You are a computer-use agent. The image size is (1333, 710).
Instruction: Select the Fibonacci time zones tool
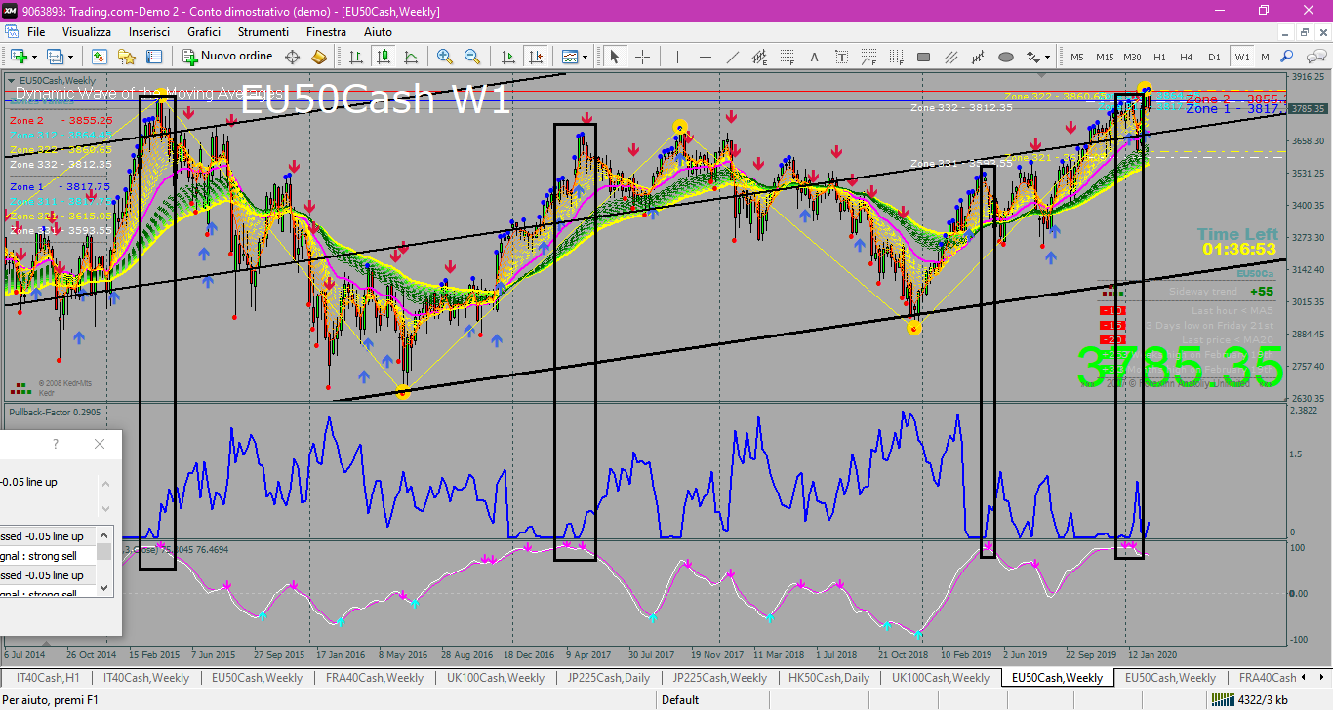click(x=896, y=57)
